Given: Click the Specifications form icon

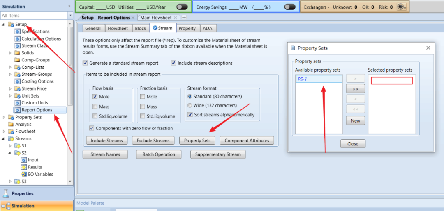Looking at the screenshot, I should pyautogui.click(x=17, y=32).
